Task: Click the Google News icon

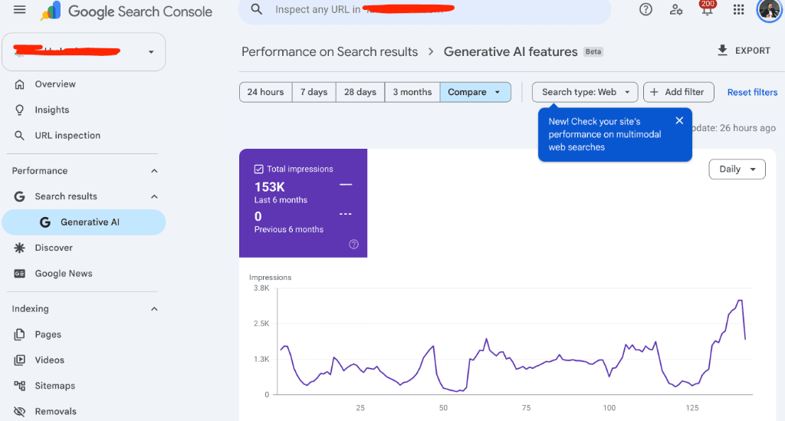Action: pos(19,273)
